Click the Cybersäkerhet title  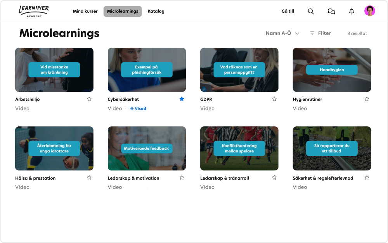click(x=123, y=100)
